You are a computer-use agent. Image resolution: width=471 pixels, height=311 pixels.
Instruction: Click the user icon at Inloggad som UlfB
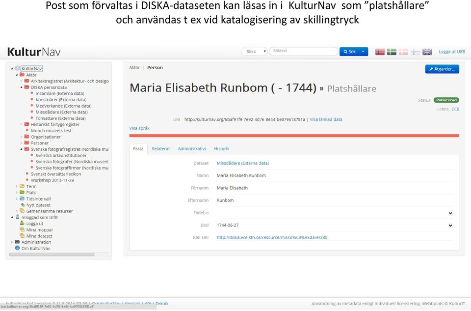coord(18,217)
